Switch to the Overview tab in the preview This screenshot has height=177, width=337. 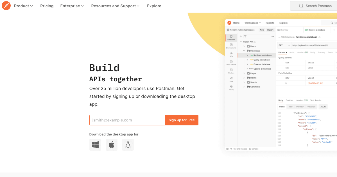pos(283,30)
